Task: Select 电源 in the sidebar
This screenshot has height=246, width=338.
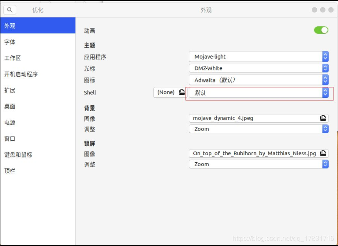Action: coord(38,122)
